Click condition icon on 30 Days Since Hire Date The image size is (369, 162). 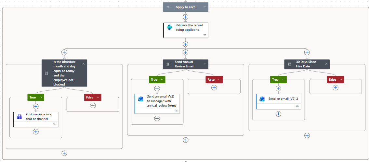click(289, 64)
